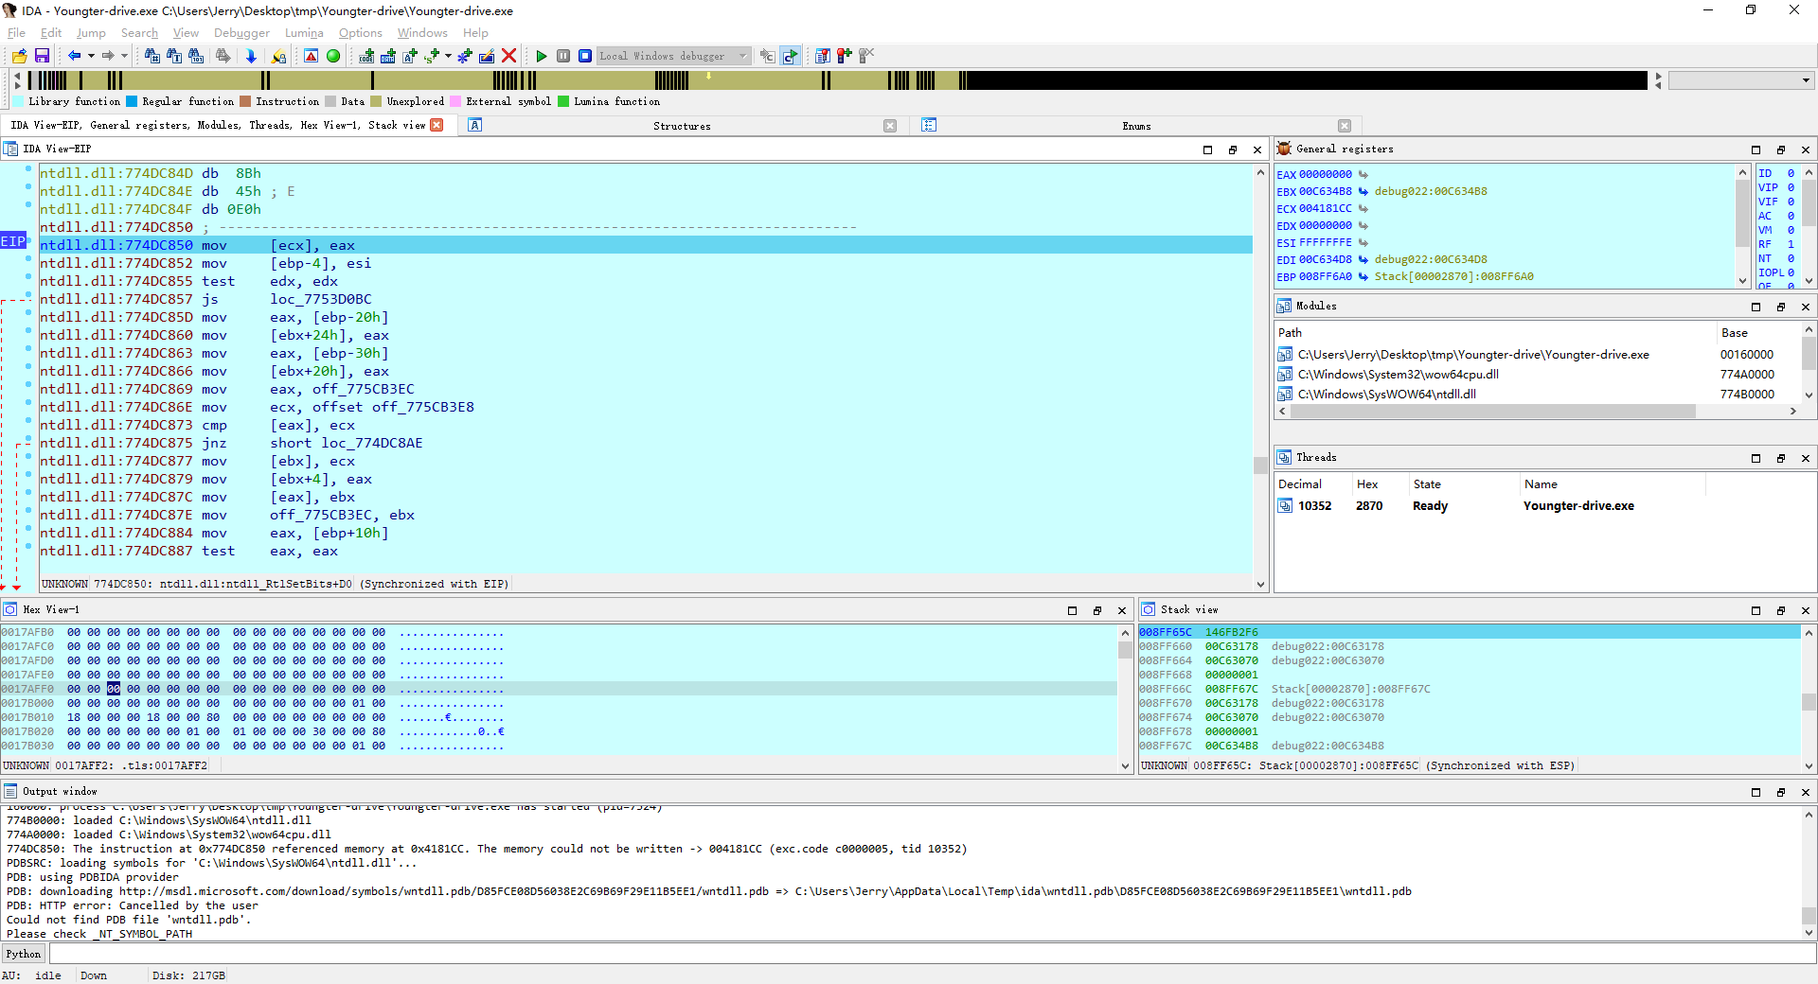1818x984 pixels.
Task: Switch to the Enums tab
Action: click(1136, 126)
